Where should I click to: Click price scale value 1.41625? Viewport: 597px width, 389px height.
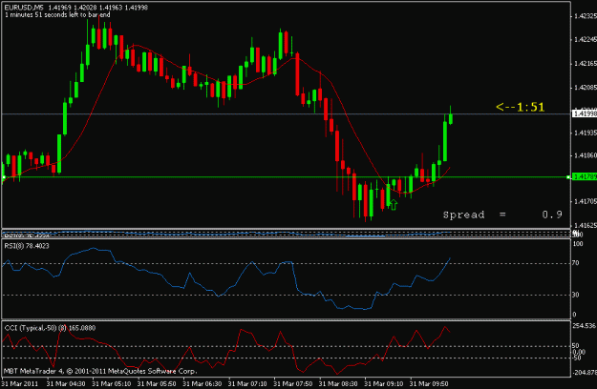(586, 225)
